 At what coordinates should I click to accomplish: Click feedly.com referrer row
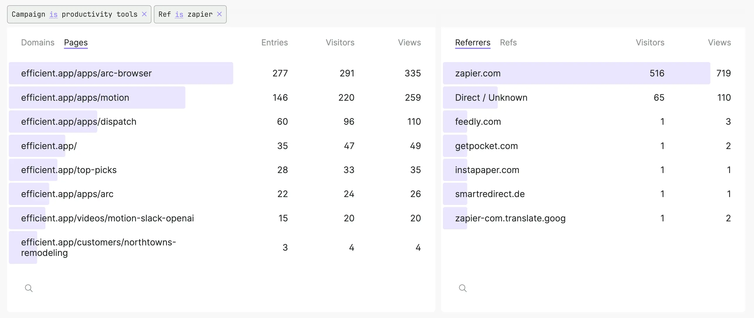pos(478,122)
